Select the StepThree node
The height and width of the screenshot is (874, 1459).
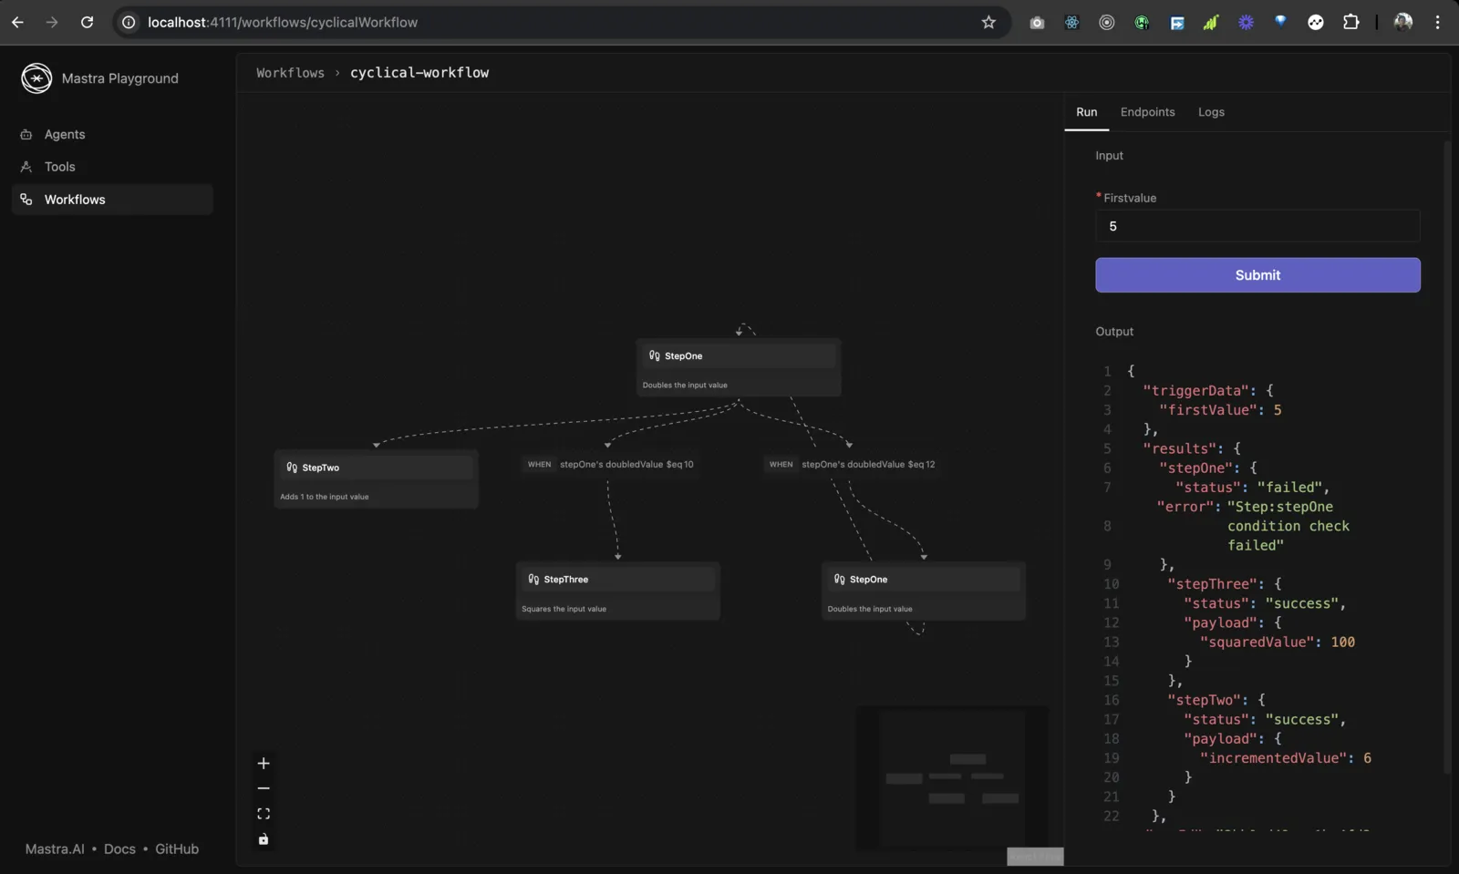tap(617, 591)
